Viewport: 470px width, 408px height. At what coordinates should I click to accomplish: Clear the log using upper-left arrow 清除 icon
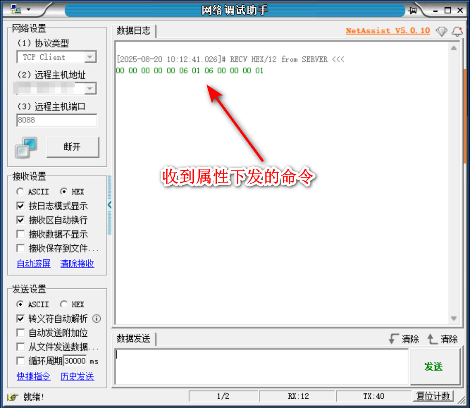[394, 339]
